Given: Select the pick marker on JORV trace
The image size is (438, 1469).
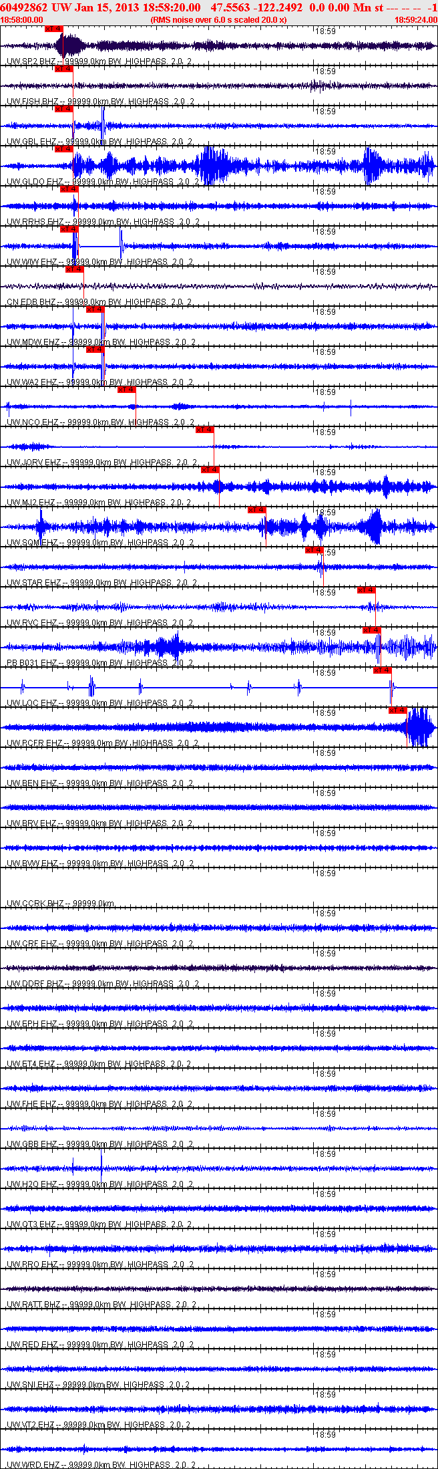Looking at the screenshot, I should 204,430.
